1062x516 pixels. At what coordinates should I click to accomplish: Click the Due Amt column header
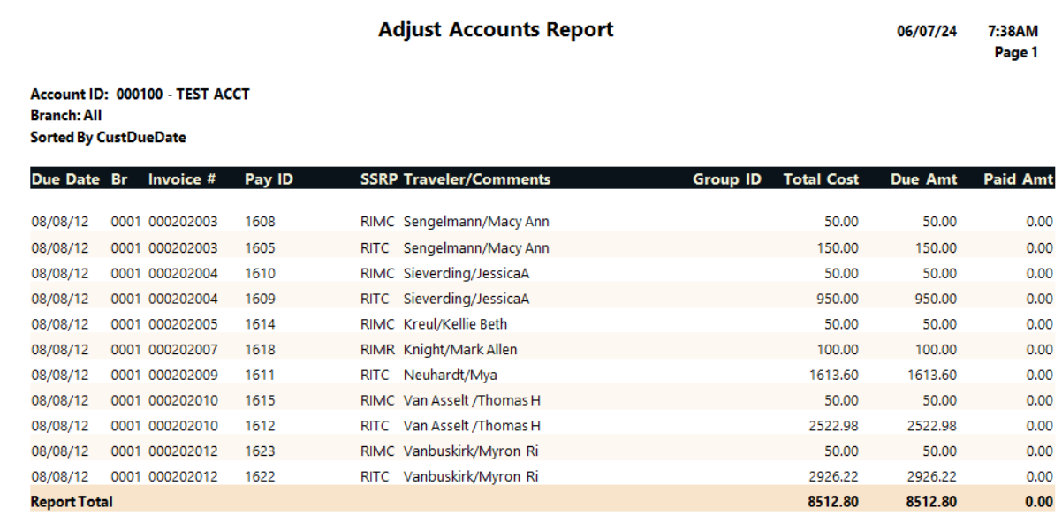click(923, 179)
